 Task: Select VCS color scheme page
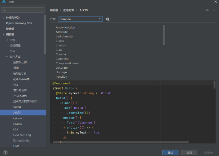[x=16, y=85]
